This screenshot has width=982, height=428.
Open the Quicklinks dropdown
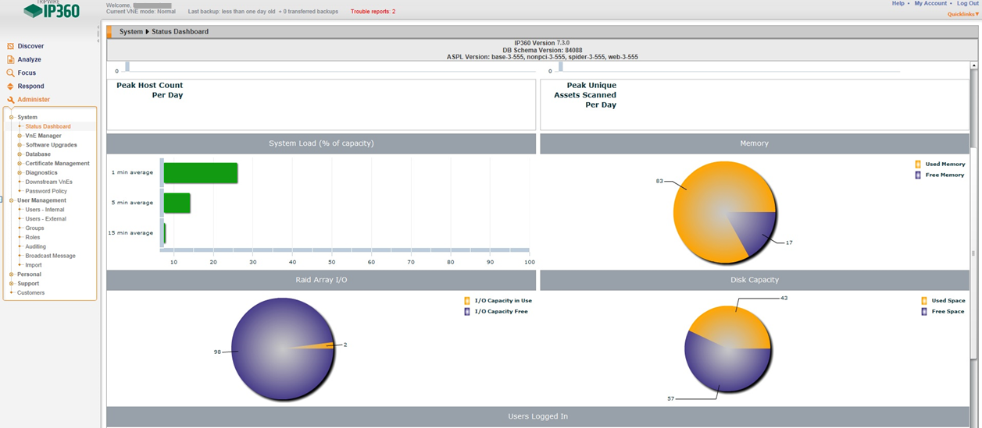(962, 14)
